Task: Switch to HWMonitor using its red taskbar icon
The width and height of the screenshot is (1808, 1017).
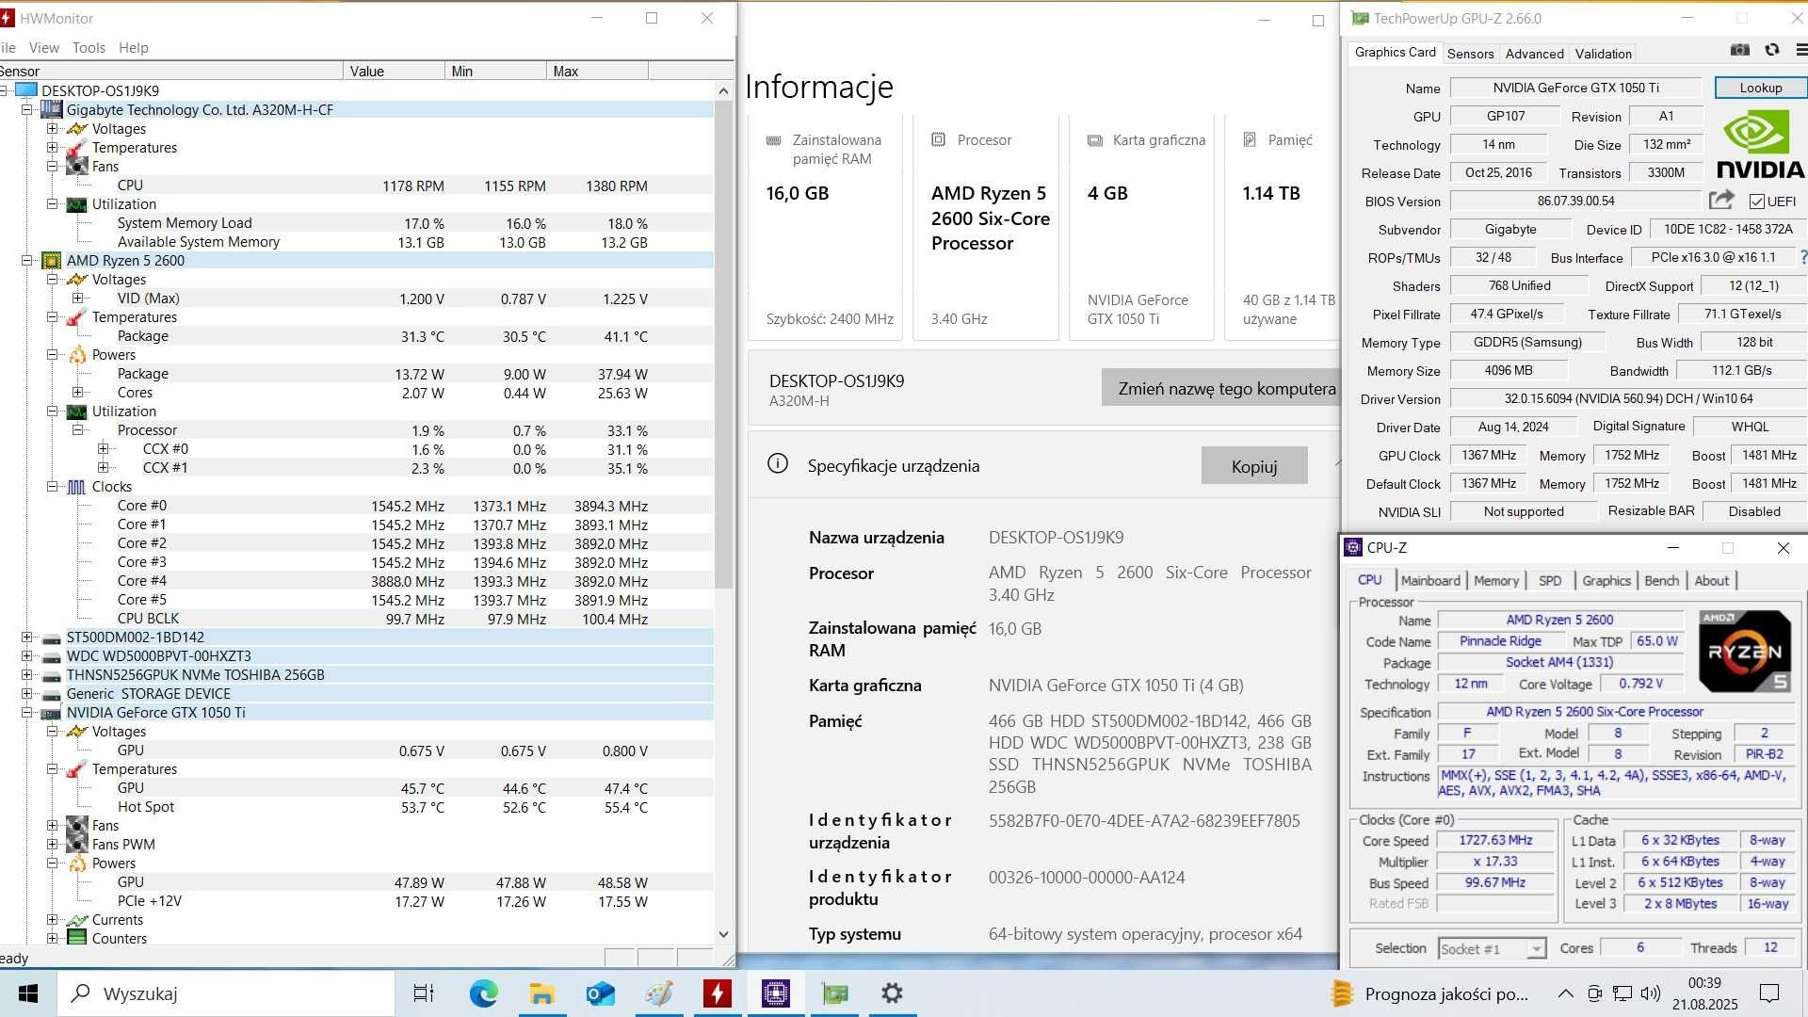Action: [x=718, y=993]
